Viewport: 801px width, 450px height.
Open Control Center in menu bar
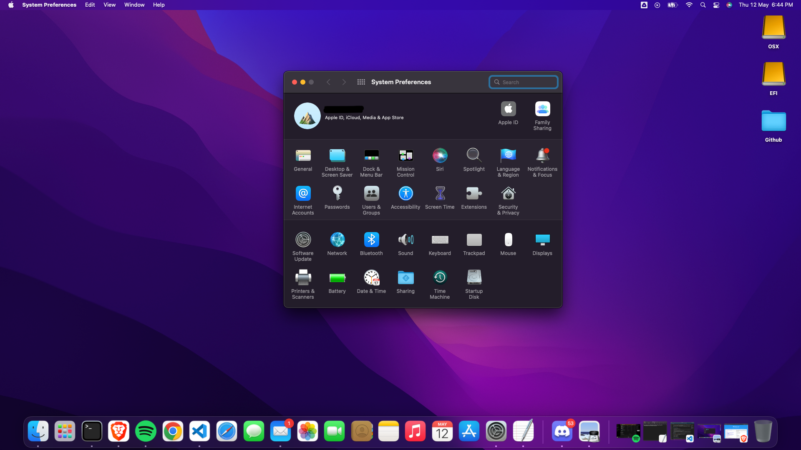(x=716, y=5)
